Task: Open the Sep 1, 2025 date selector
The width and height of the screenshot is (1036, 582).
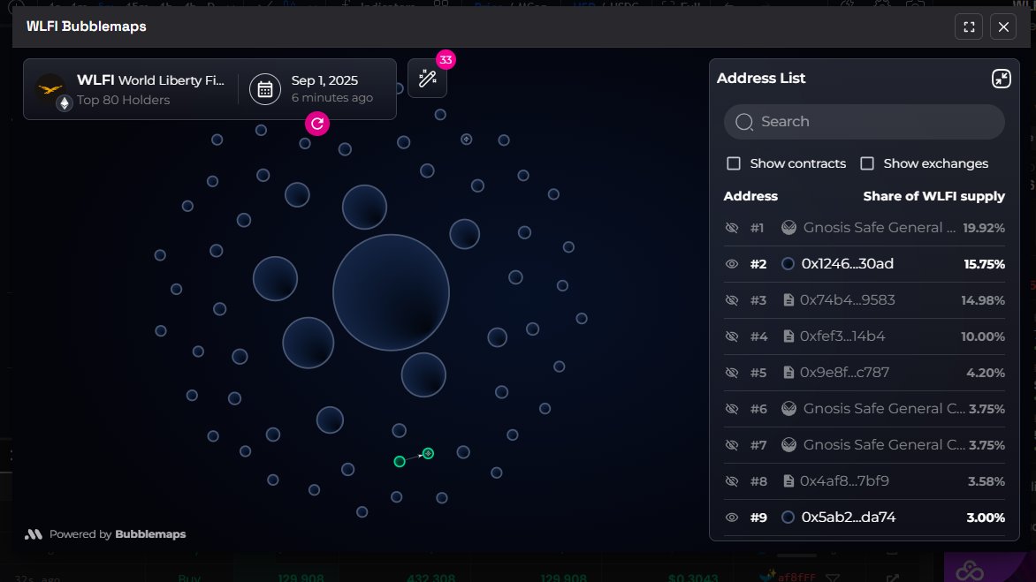Action: pos(324,80)
